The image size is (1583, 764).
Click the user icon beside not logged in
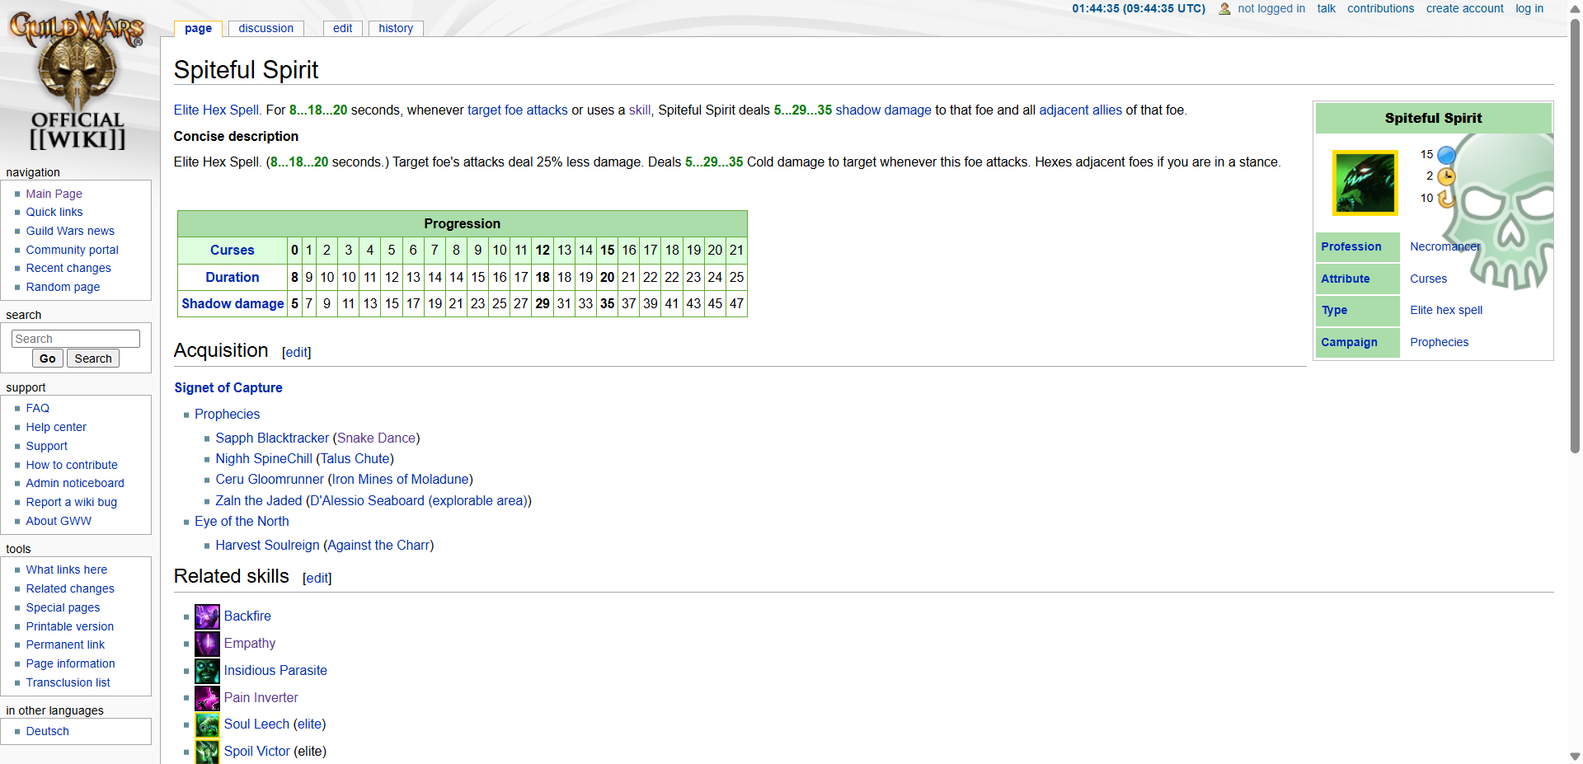pos(1224,9)
